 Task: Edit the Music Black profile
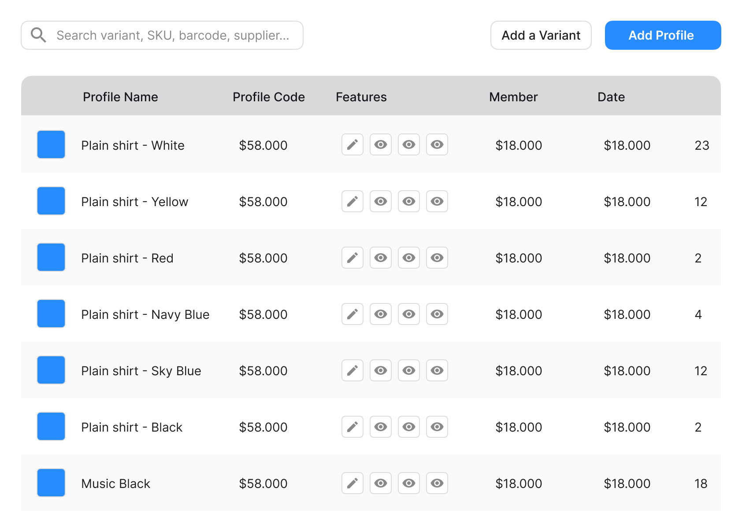(352, 483)
